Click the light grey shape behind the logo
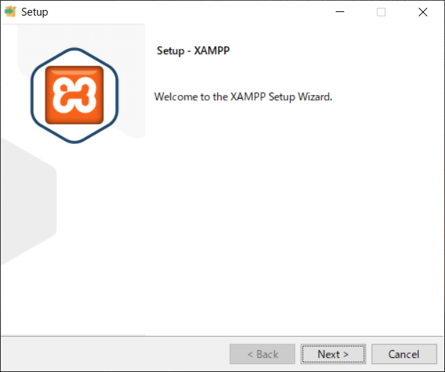The width and height of the screenshot is (445, 372). coord(131,71)
